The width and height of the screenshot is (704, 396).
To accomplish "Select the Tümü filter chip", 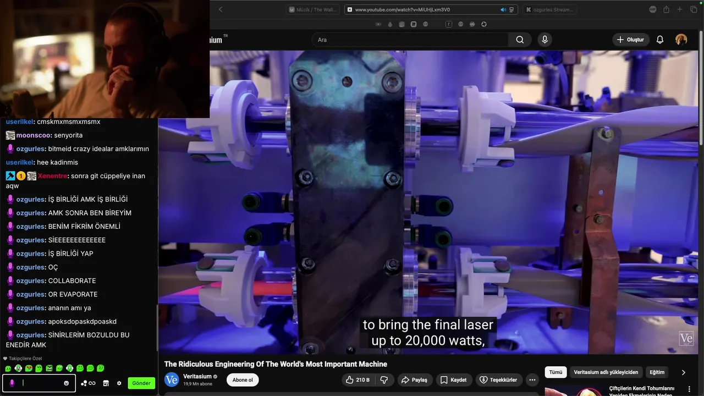I will (555, 372).
